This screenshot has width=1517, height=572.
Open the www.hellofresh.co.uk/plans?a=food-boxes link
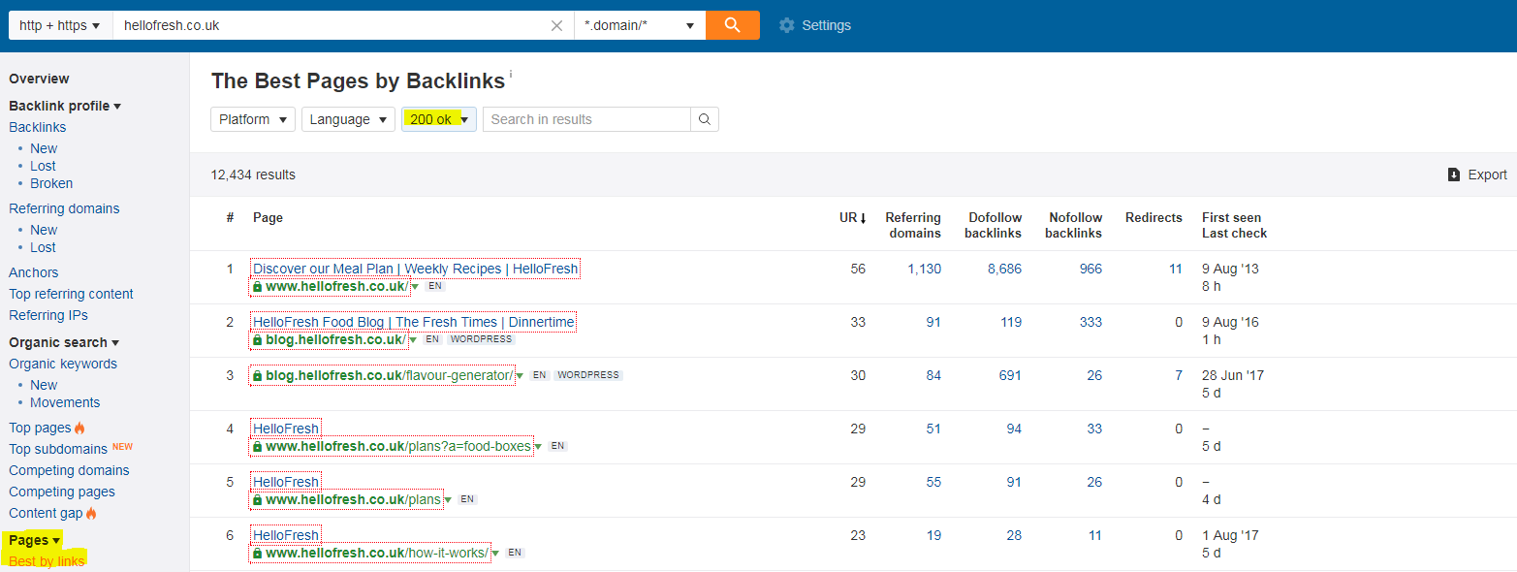click(398, 447)
